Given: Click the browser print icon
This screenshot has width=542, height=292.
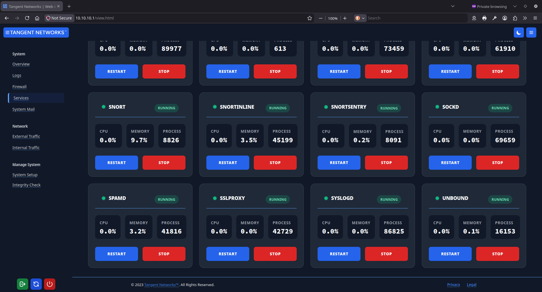Looking at the screenshot, I should pyautogui.click(x=484, y=18).
